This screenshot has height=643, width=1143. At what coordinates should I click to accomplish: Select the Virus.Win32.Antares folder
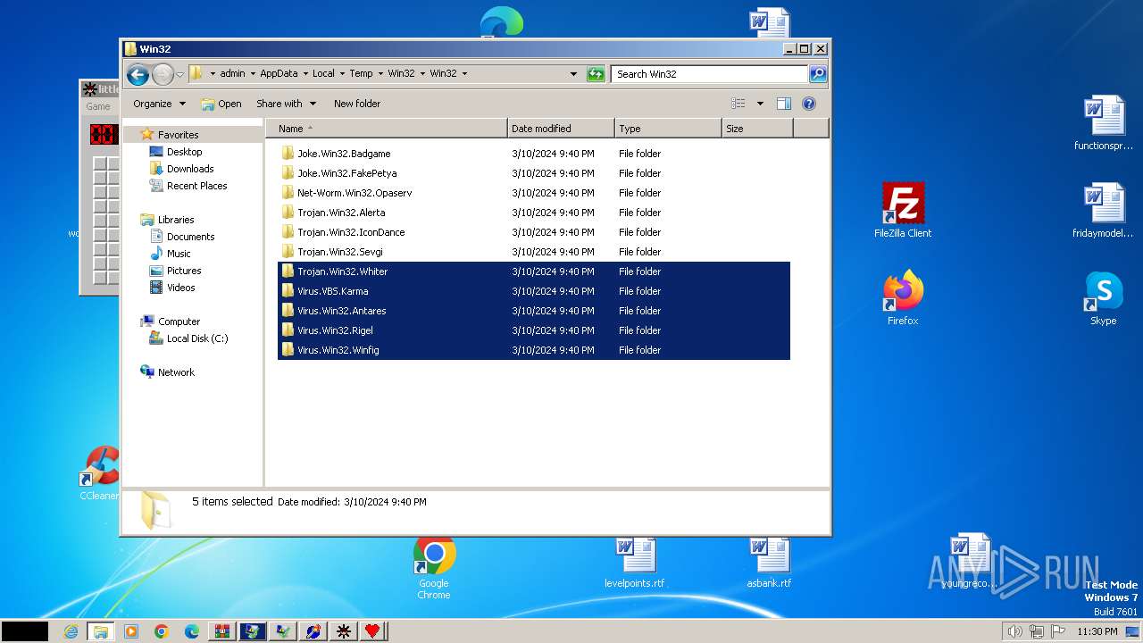tap(534, 311)
